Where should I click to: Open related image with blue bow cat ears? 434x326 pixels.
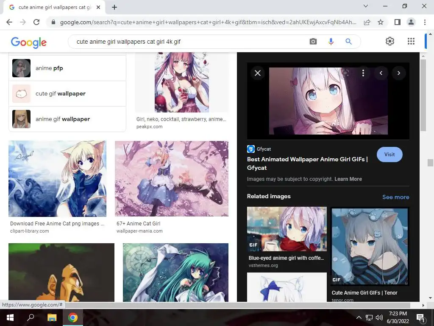pos(287,287)
